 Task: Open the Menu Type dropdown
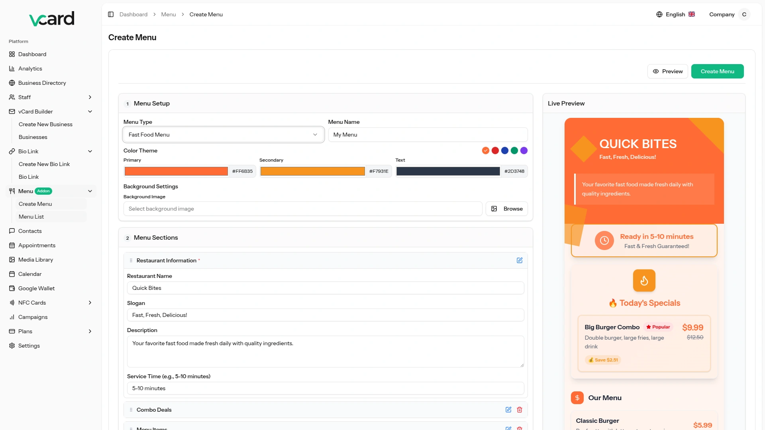click(x=223, y=135)
